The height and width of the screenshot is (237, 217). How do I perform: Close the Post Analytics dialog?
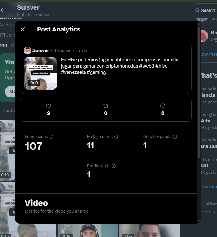click(23, 29)
